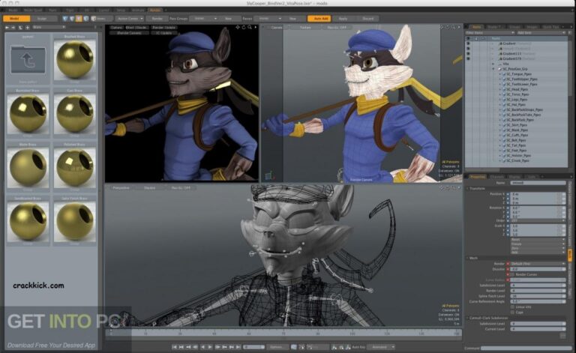Open Images tab in item panel

(x=532, y=27)
